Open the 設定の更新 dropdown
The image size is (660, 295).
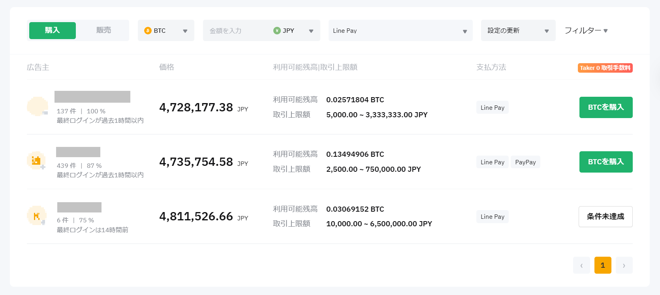click(x=518, y=31)
